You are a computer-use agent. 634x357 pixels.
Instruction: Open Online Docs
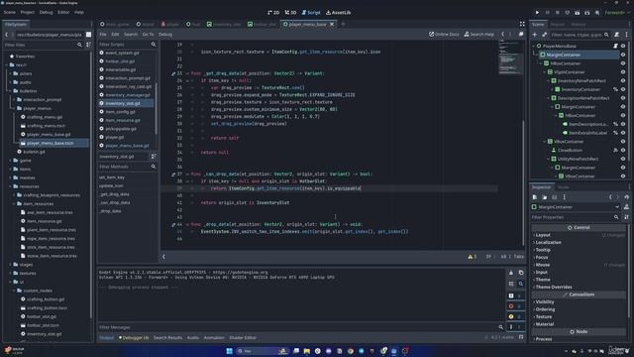click(444, 35)
